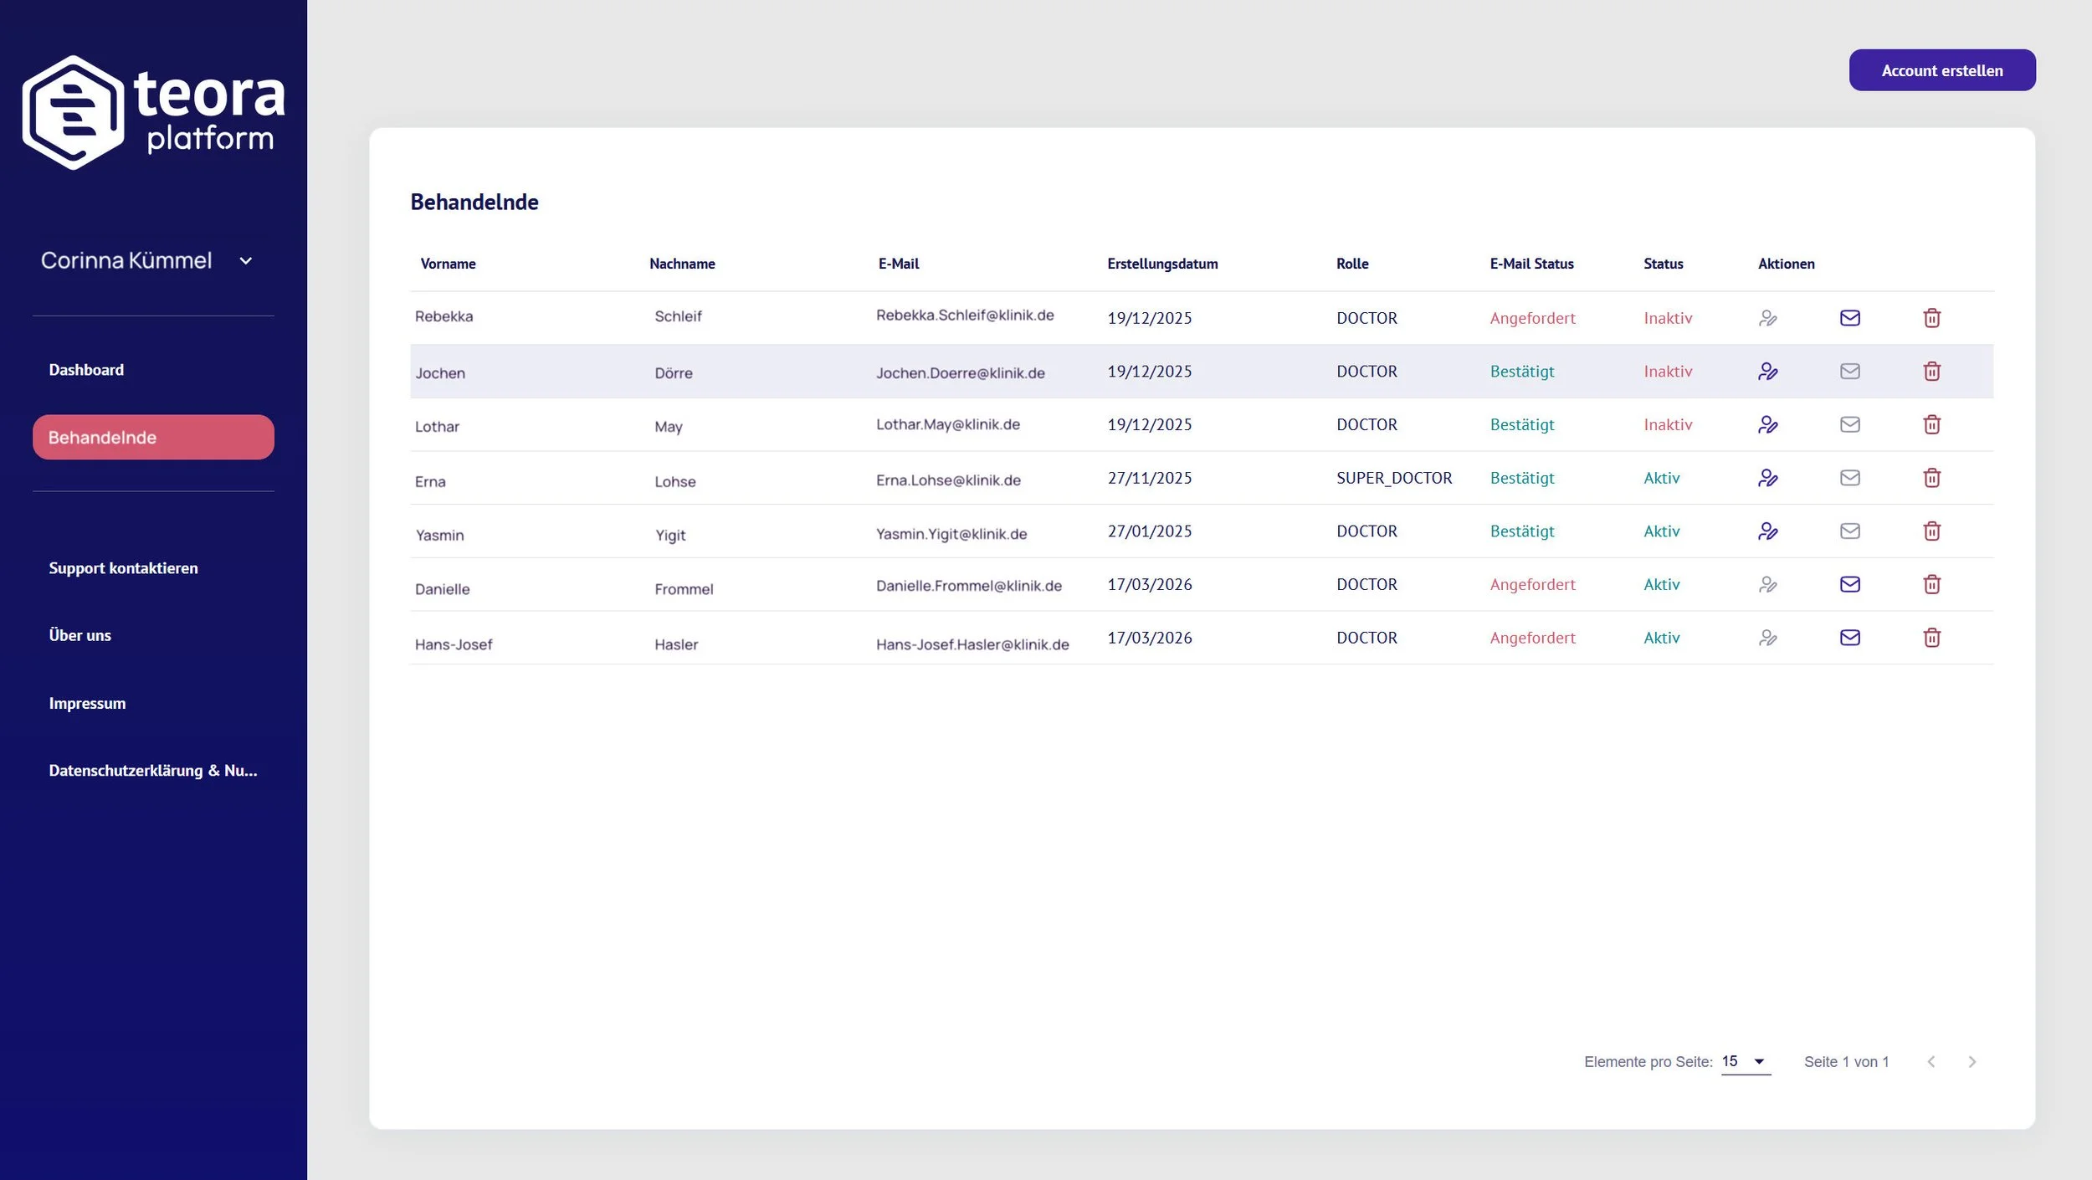Click the E-Mail column header
Screen dimensions: 2092x1180
898,264
